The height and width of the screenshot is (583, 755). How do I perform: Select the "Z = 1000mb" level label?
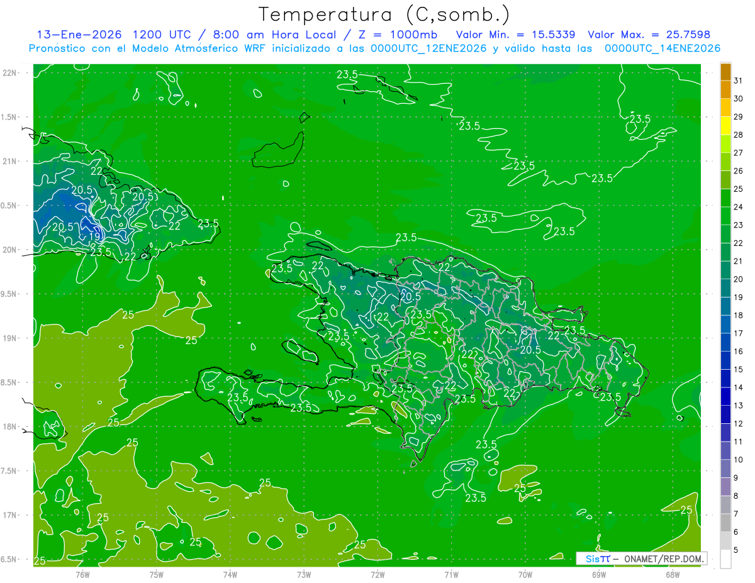[399, 35]
